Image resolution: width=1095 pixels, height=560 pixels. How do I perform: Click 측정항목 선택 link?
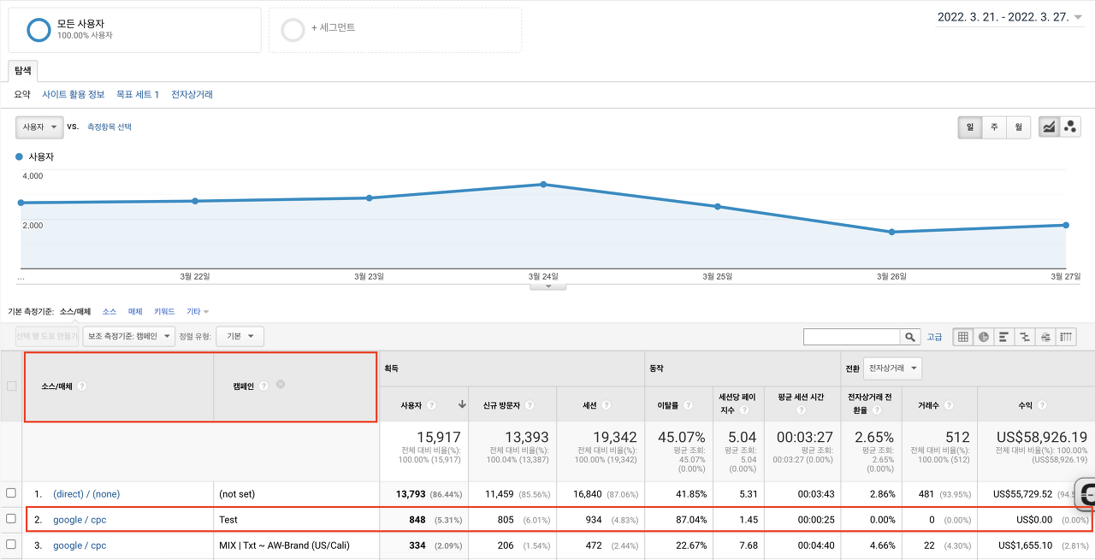click(x=109, y=127)
